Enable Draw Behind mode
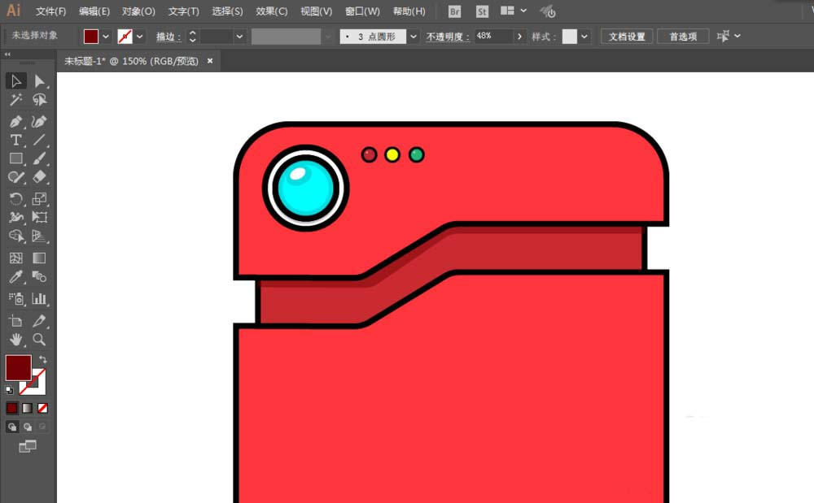Image resolution: width=814 pixels, height=503 pixels. [28, 427]
